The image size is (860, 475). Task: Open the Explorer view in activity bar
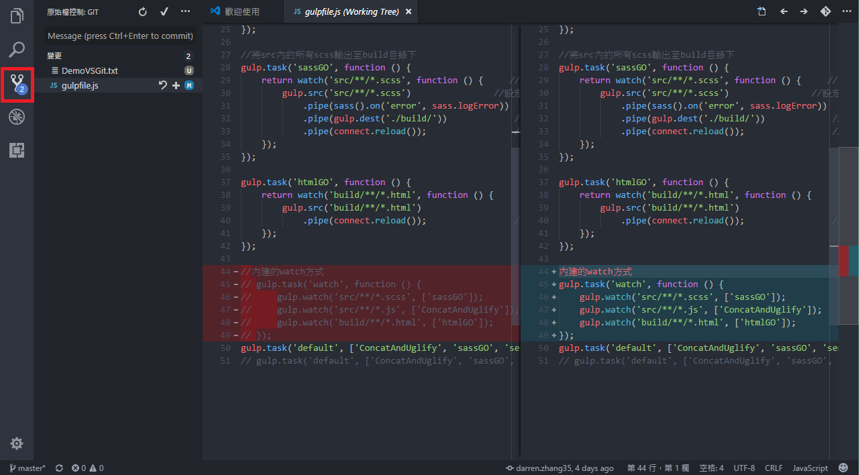coord(17,15)
